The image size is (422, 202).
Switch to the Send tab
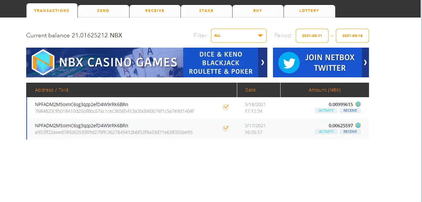(103, 11)
